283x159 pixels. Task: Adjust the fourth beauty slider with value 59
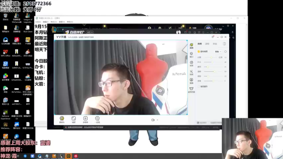pos(213,72)
